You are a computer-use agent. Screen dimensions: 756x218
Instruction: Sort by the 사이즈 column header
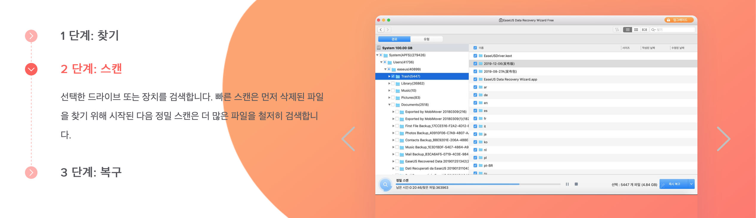pyautogui.click(x=626, y=48)
